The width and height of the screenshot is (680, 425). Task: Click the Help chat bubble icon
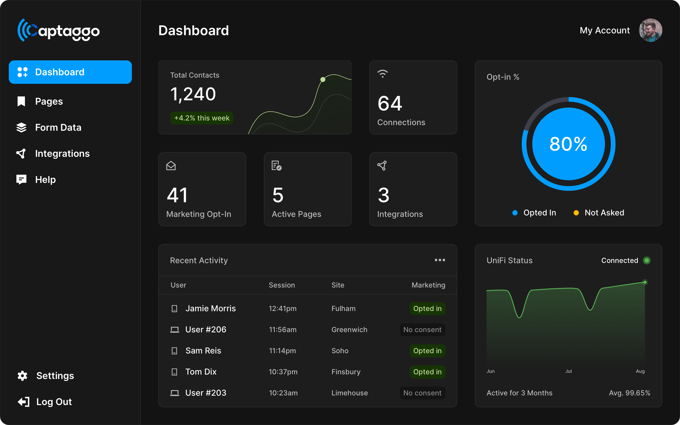[21, 180]
